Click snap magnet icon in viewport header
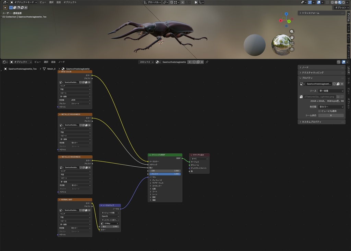Screen dimensions: 351x251 (x=171, y=2)
